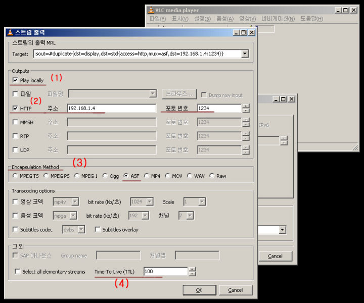The width and height of the screenshot is (364, 303).
Task: Select MPEG PS encapsulation
Action: (46, 176)
